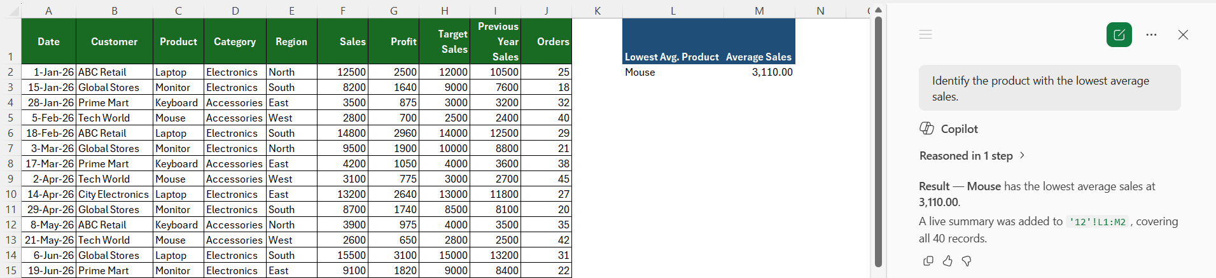1216x278 pixels.
Task: Expand the 'Reasoned in 1 step' details
Action: (x=972, y=156)
